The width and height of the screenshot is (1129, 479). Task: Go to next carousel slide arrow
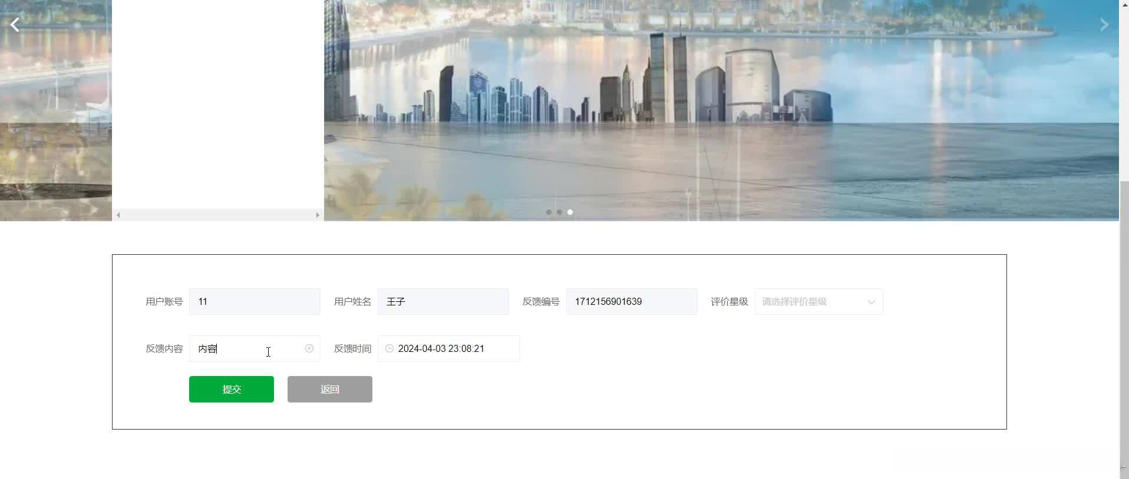[x=1104, y=25]
